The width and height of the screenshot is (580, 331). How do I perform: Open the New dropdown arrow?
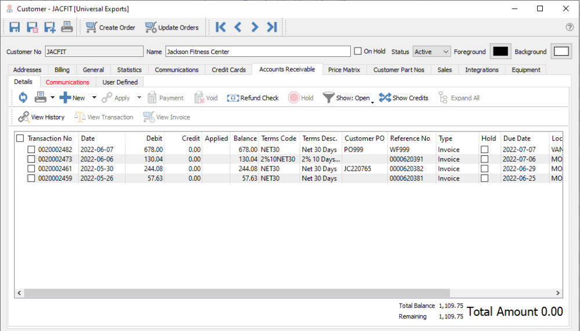click(x=94, y=98)
